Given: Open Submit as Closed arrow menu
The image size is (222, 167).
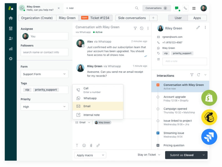Looking at the screenshot, I should coord(204,155).
